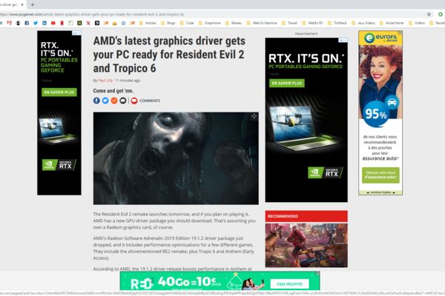
Task: Open the AdChoices icon on the large RTX ad
Action: (343, 40)
